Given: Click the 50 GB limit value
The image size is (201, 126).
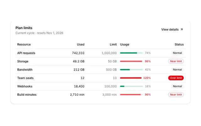Looking at the screenshot, I should (x=112, y=61).
